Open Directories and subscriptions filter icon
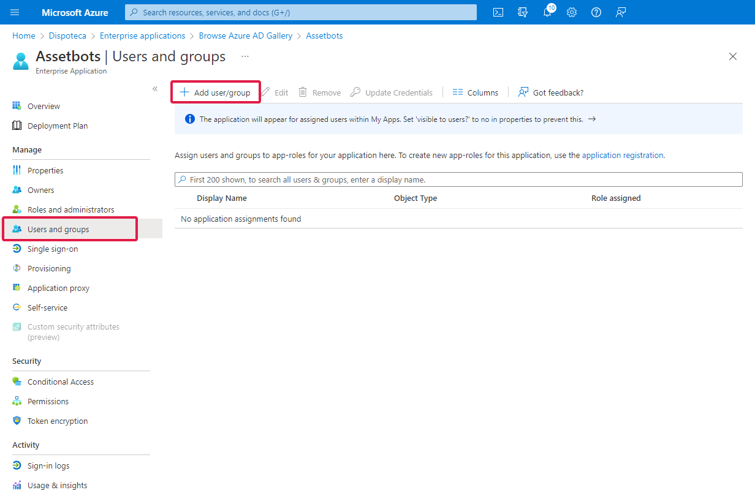Image resolution: width=755 pixels, height=490 pixels. (x=523, y=12)
